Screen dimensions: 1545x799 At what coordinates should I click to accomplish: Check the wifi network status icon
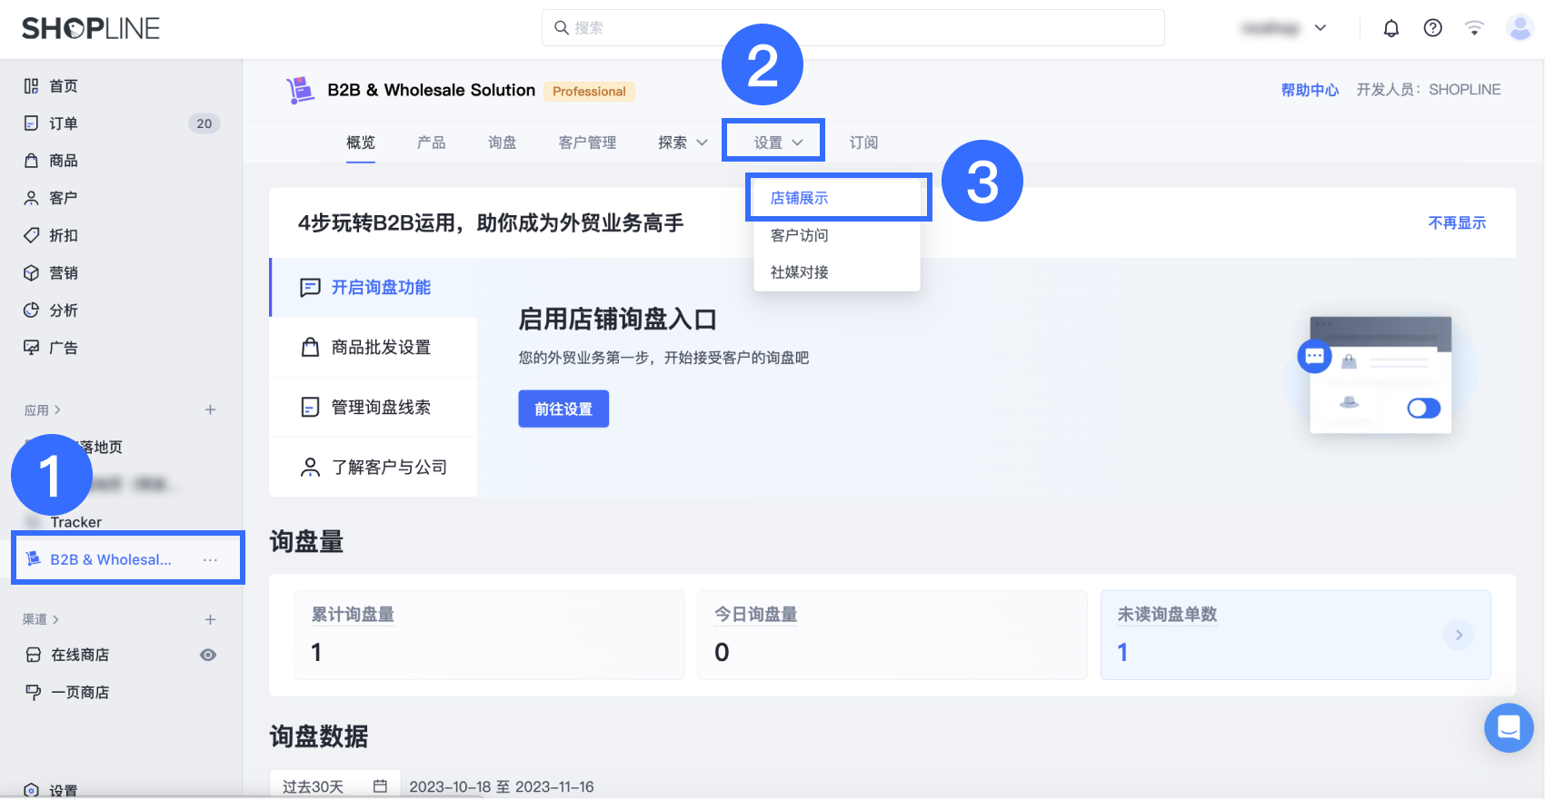[1474, 28]
